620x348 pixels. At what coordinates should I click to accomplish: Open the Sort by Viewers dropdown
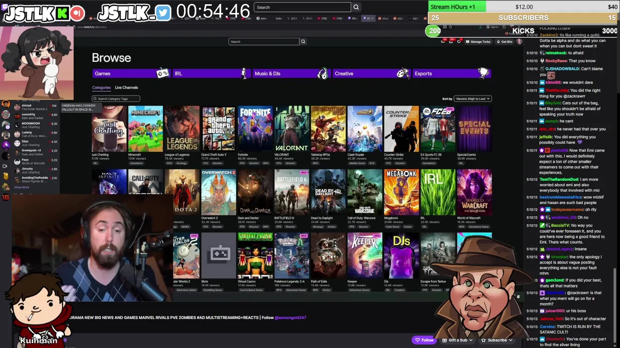[473, 99]
